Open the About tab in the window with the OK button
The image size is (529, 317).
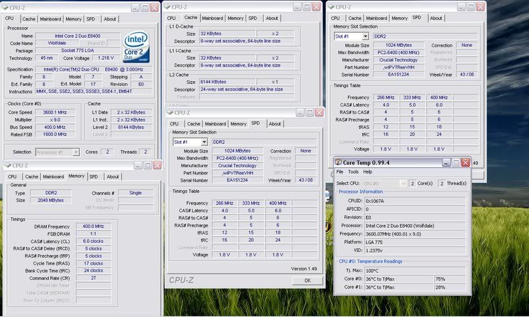coord(274,124)
